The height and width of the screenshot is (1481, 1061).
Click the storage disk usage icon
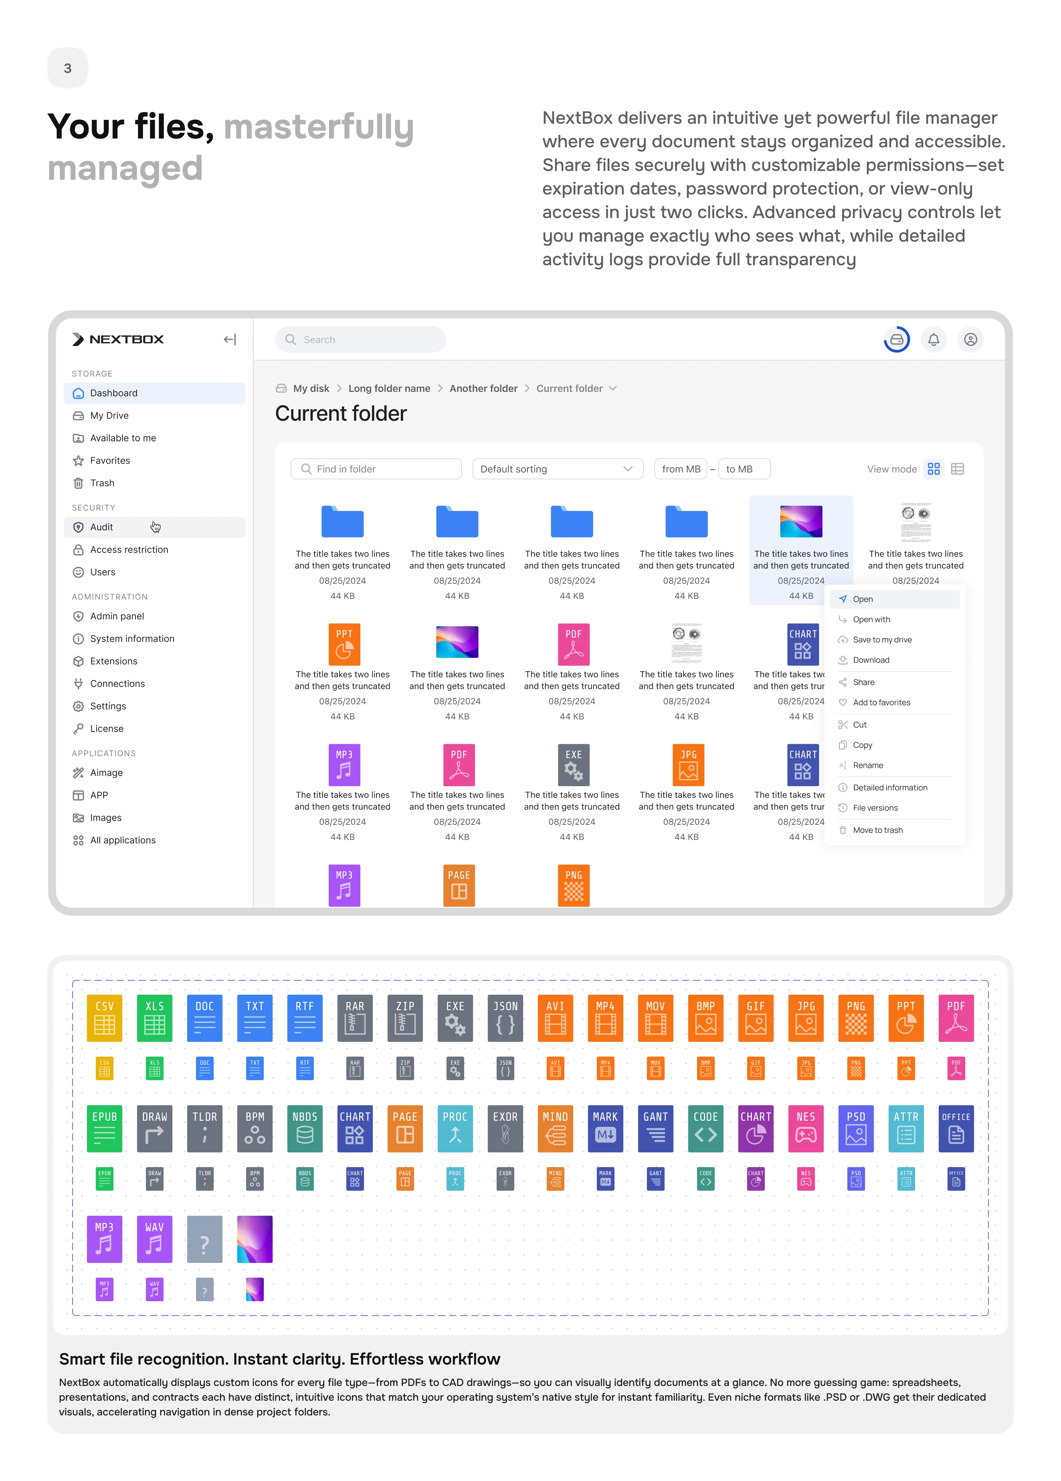tap(896, 340)
